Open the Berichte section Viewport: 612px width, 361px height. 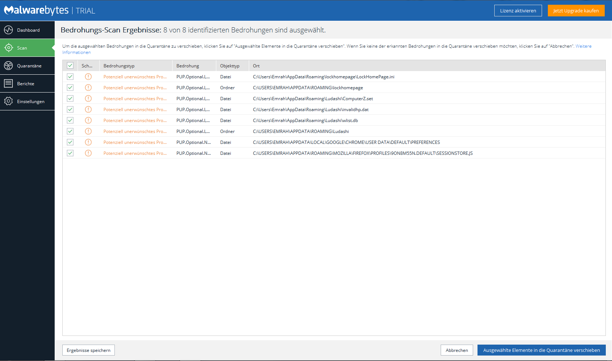[x=27, y=83]
